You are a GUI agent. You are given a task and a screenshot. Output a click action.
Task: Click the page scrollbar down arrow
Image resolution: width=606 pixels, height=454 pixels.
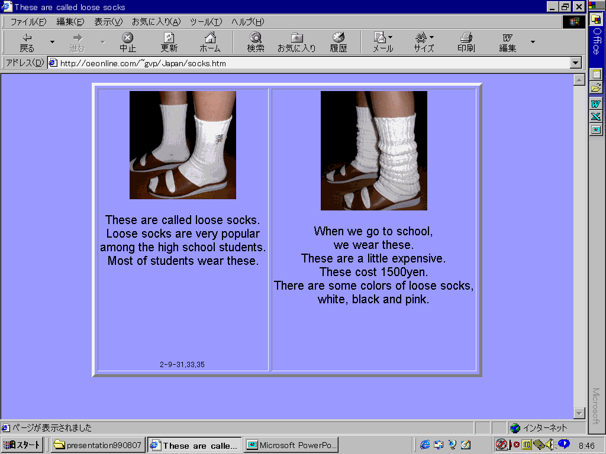[579, 413]
